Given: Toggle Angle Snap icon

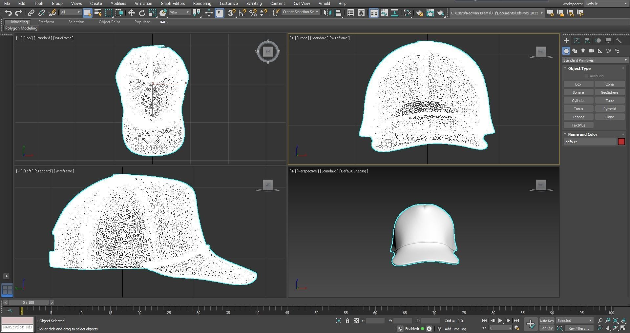Looking at the screenshot, I should 242,13.
